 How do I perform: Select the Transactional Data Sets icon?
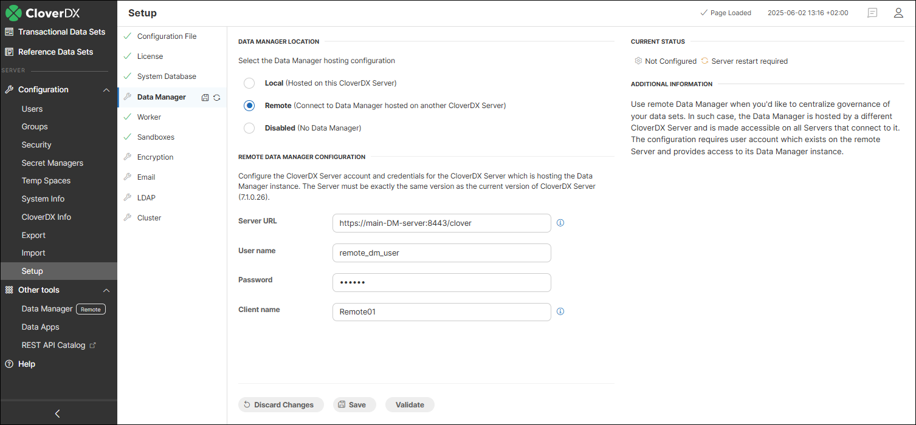[x=9, y=32]
